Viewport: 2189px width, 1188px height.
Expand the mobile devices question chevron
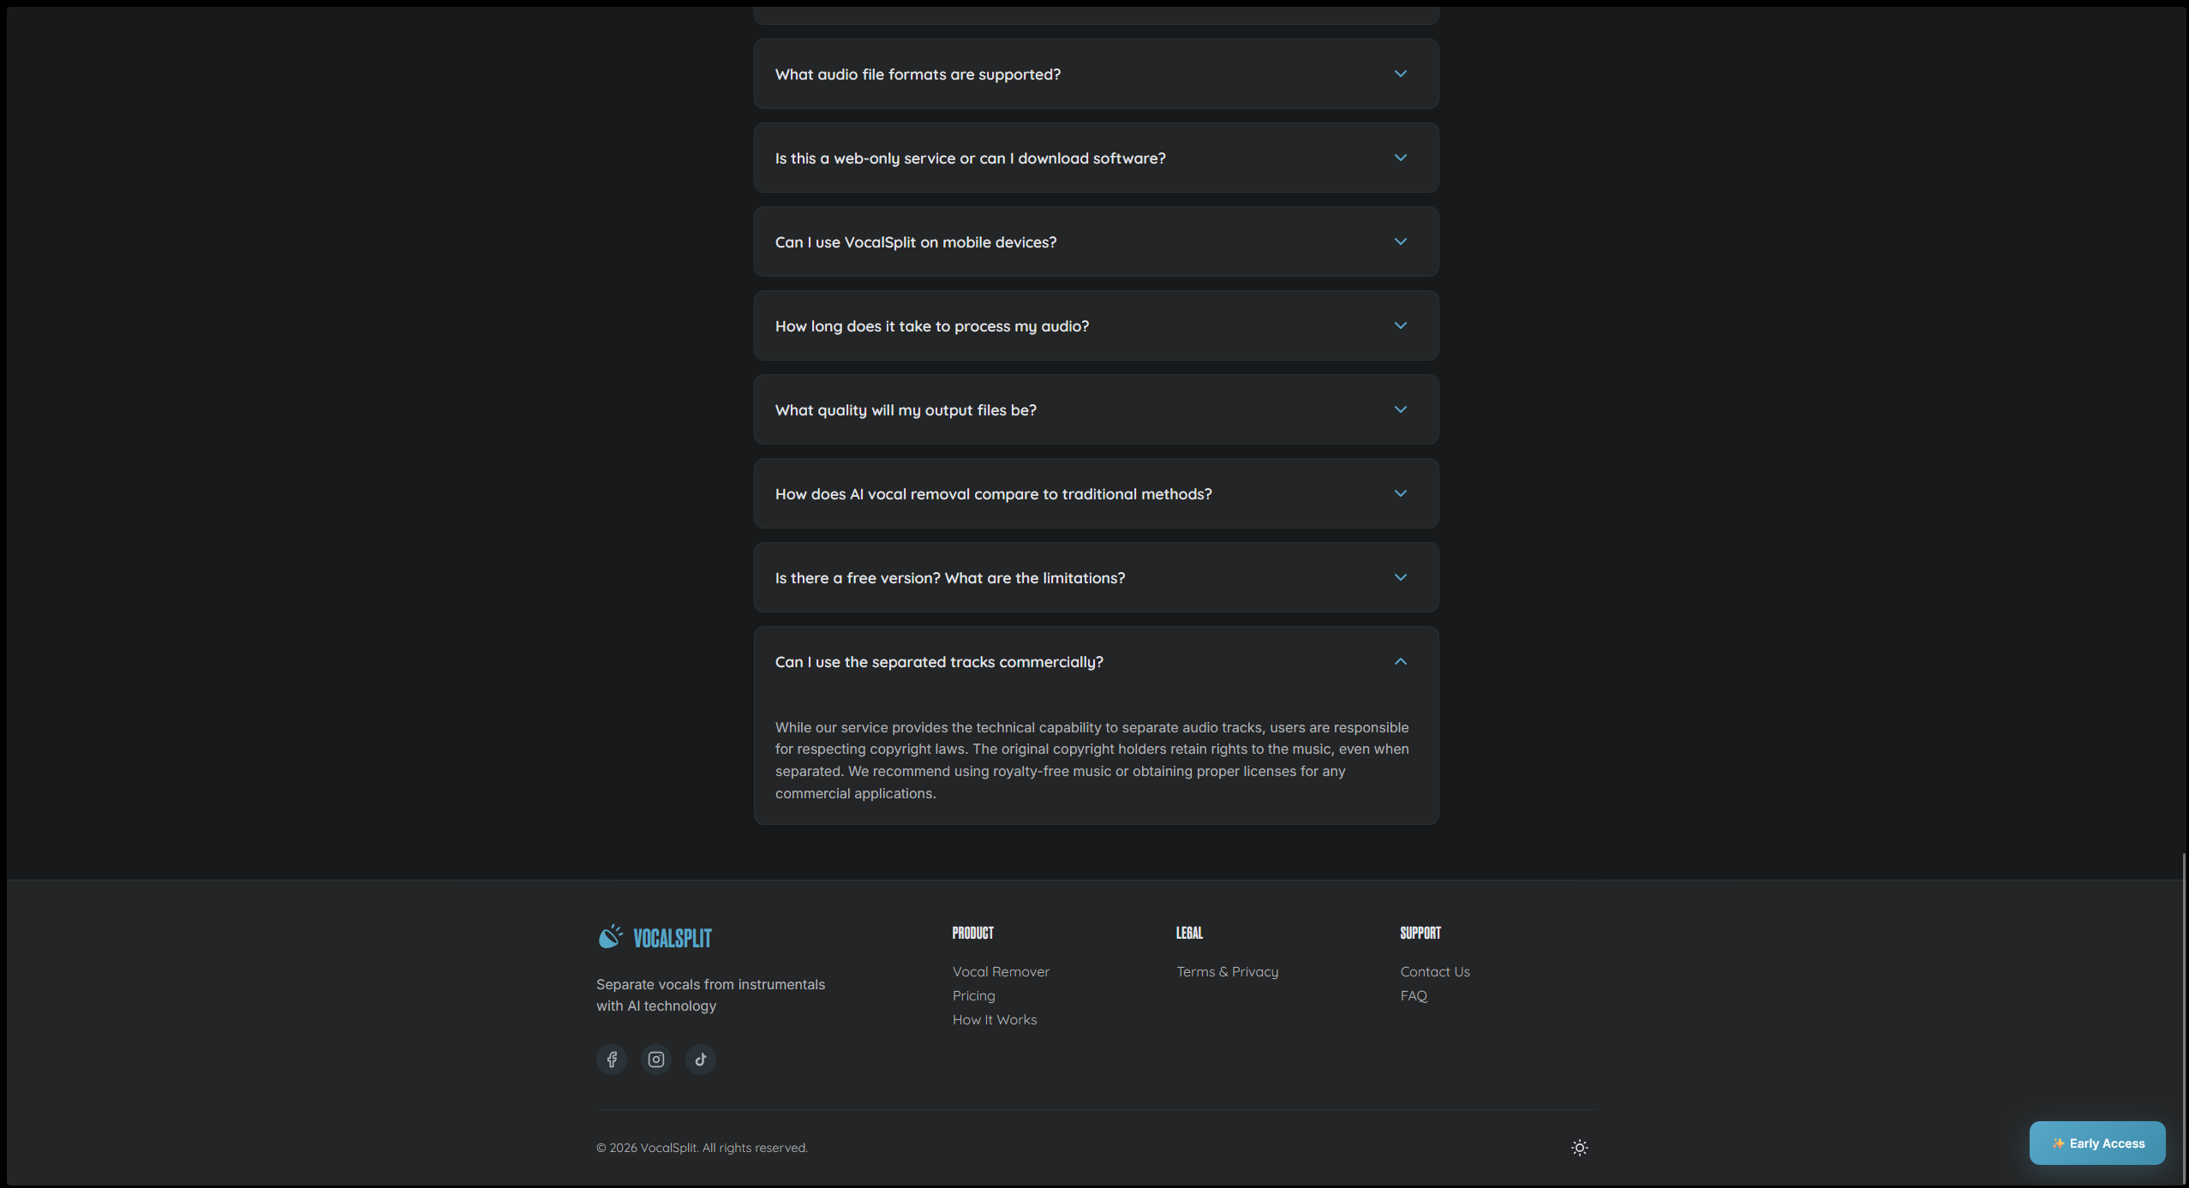pyautogui.click(x=1401, y=242)
